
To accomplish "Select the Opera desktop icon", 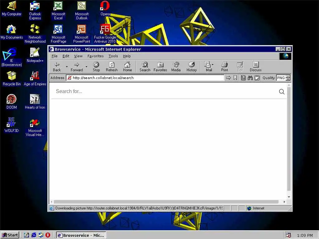I will pos(105,8).
